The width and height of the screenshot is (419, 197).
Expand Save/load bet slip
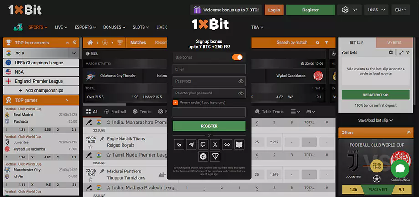pyautogui.click(x=375, y=120)
